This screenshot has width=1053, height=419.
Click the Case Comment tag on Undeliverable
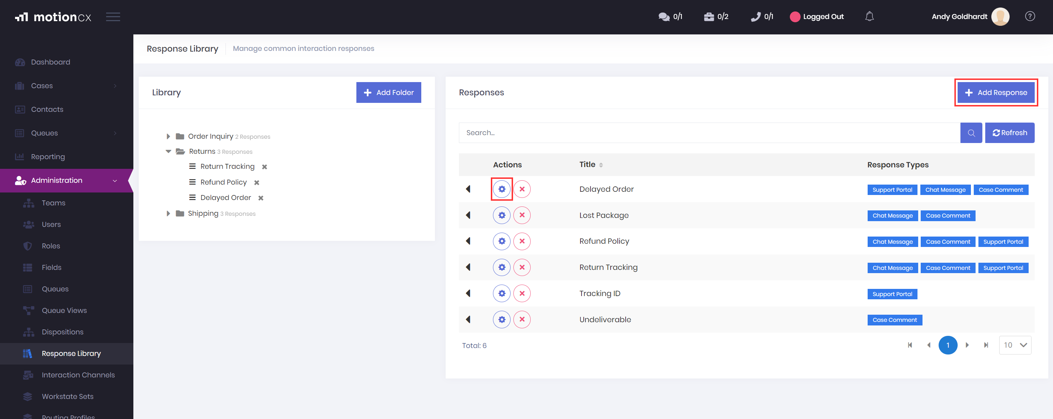coord(895,320)
